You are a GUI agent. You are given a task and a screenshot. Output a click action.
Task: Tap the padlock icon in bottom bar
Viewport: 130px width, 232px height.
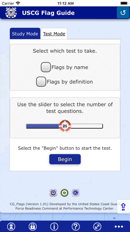point(32,227)
